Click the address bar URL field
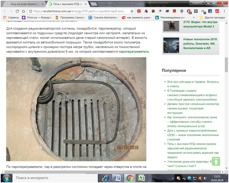229x183 pixels. (x=79, y=11)
